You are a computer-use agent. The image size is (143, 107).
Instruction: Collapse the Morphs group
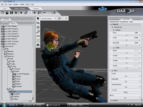(111, 101)
